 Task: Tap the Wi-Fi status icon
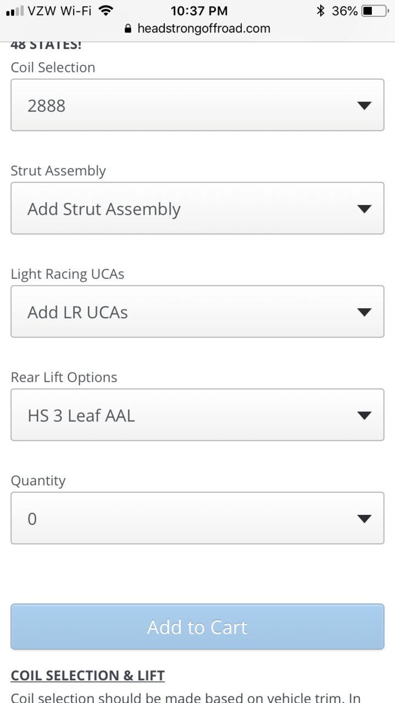coord(105,10)
